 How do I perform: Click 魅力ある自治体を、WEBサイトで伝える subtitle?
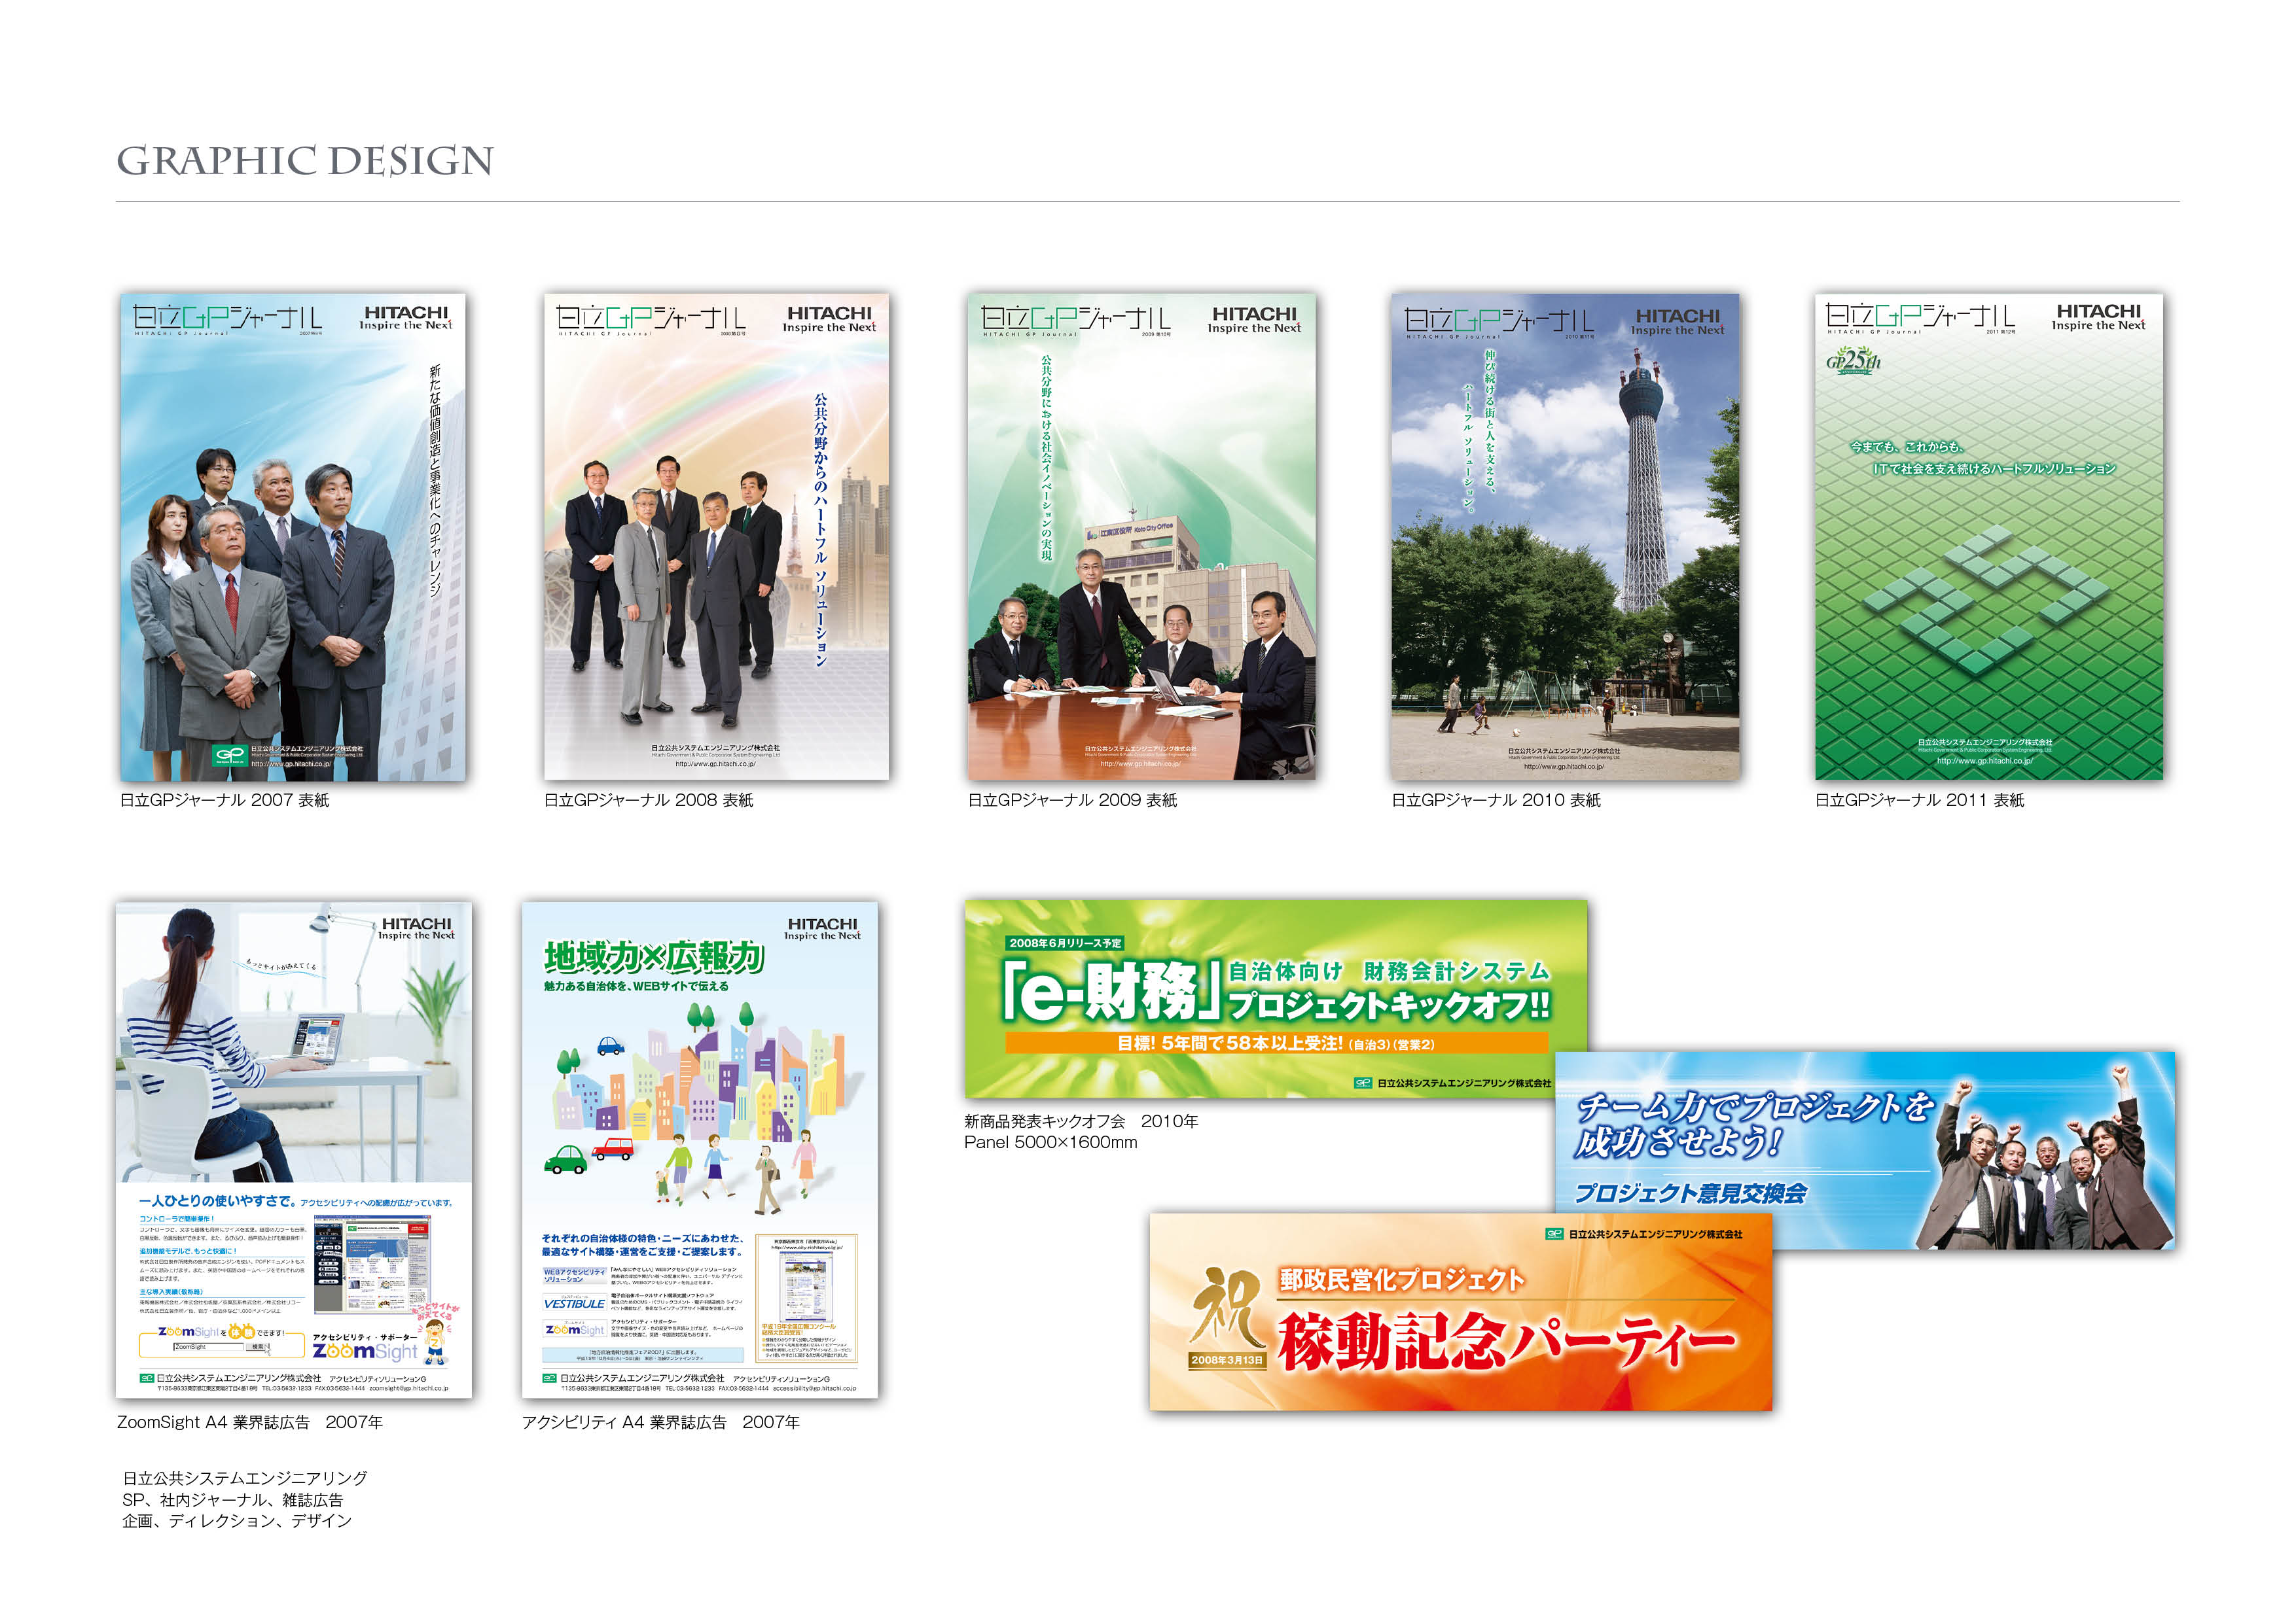636,986
